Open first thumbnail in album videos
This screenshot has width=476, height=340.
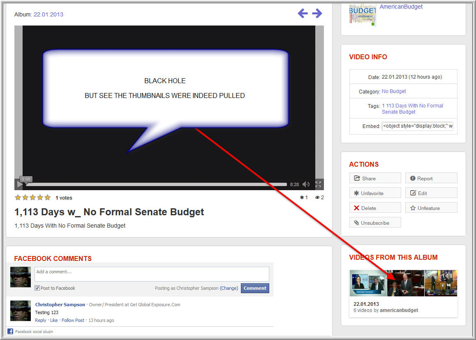368,283
